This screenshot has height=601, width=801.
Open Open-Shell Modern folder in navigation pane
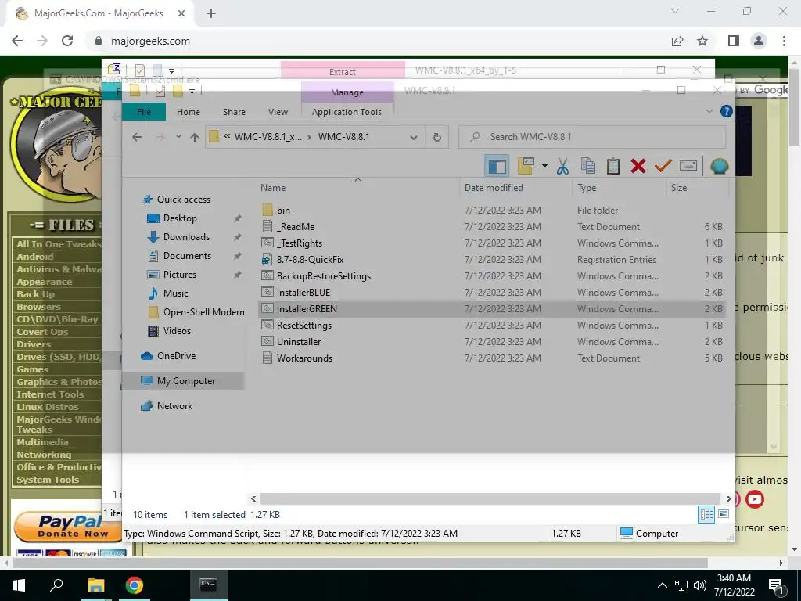click(204, 312)
